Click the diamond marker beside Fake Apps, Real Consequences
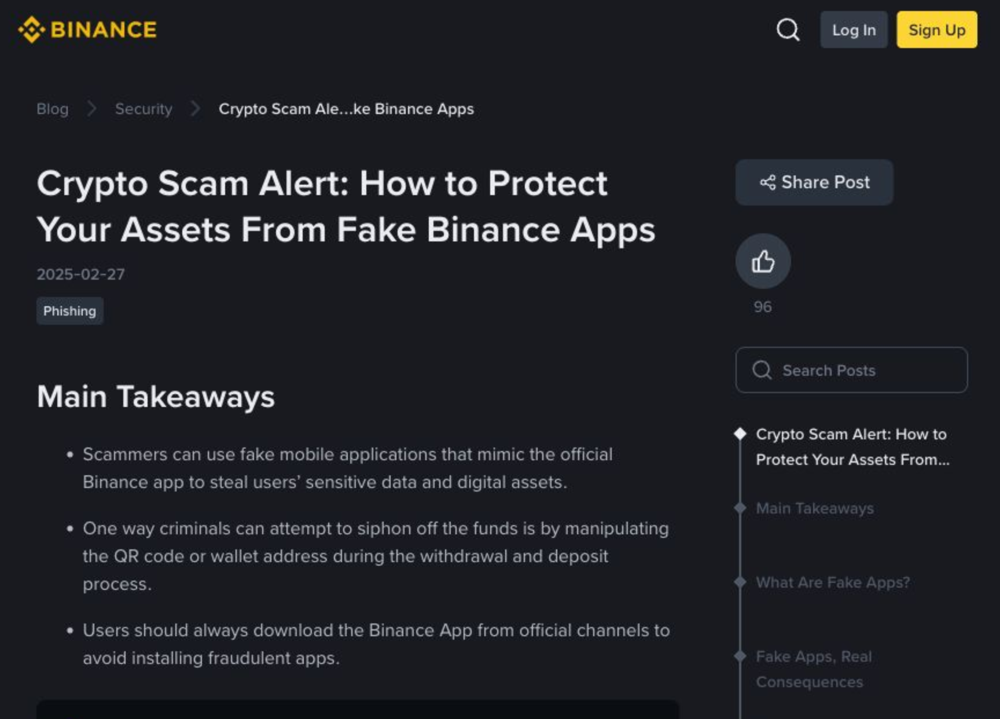1000x719 pixels. coord(740,656)
